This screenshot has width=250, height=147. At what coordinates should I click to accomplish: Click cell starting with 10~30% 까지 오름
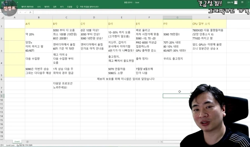pyautogui.click(x=121, y=34)
